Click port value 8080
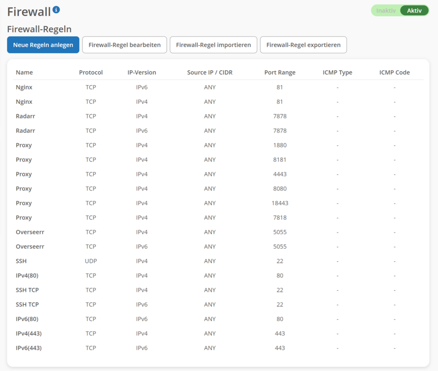 [x=280, y=188]
